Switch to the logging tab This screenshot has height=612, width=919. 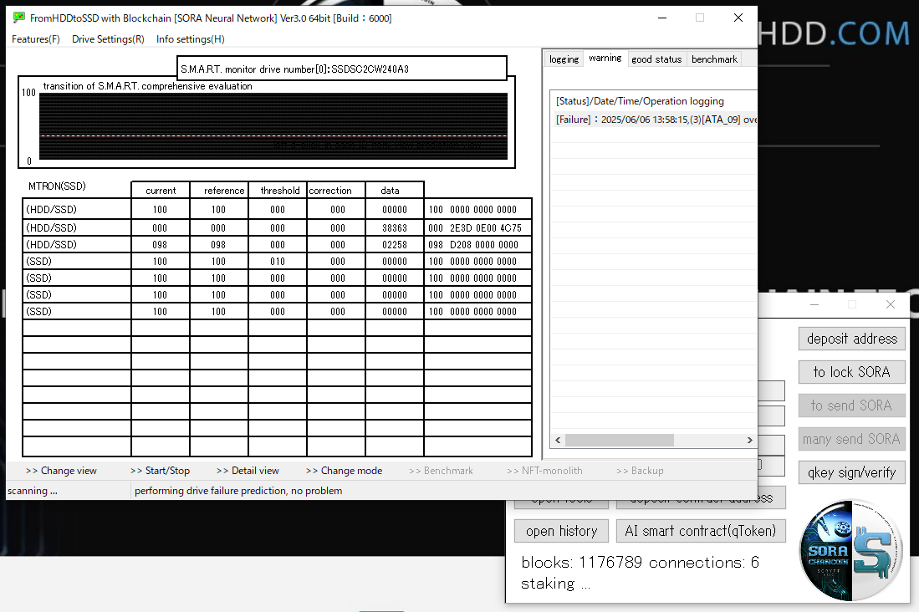pos(564,59)
